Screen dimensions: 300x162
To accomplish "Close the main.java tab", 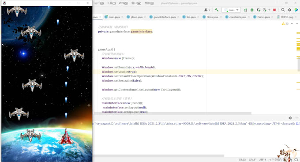I will click(x=122, y=17).
